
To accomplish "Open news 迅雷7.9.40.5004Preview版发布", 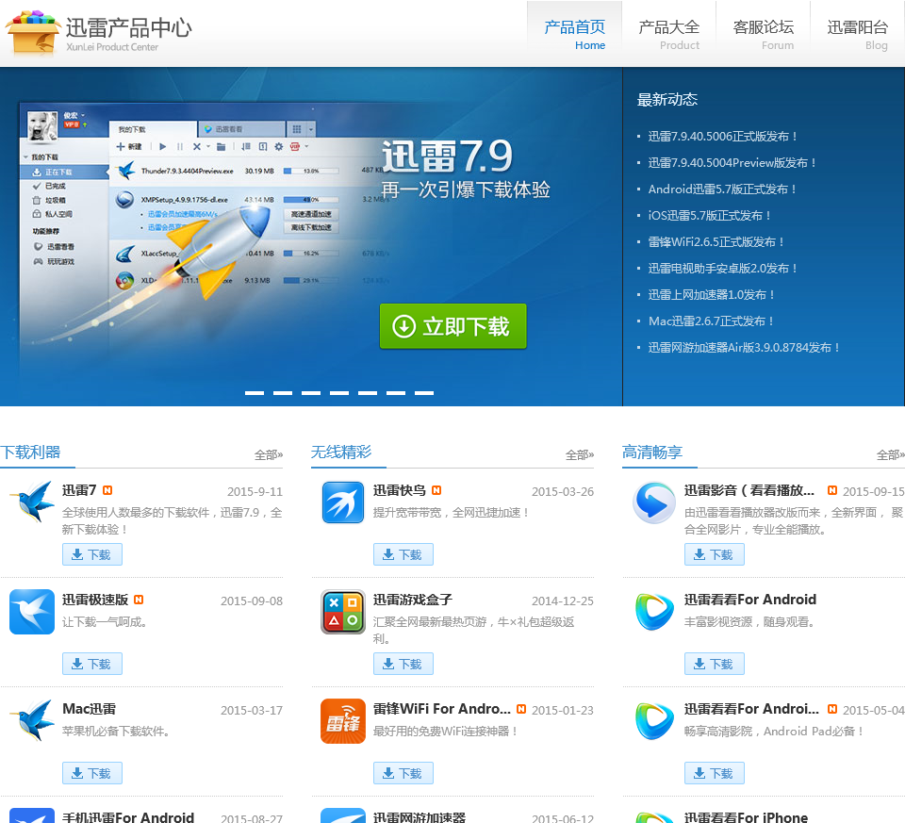I will coord(732,163).
